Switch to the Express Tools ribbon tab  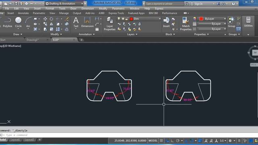116,13
